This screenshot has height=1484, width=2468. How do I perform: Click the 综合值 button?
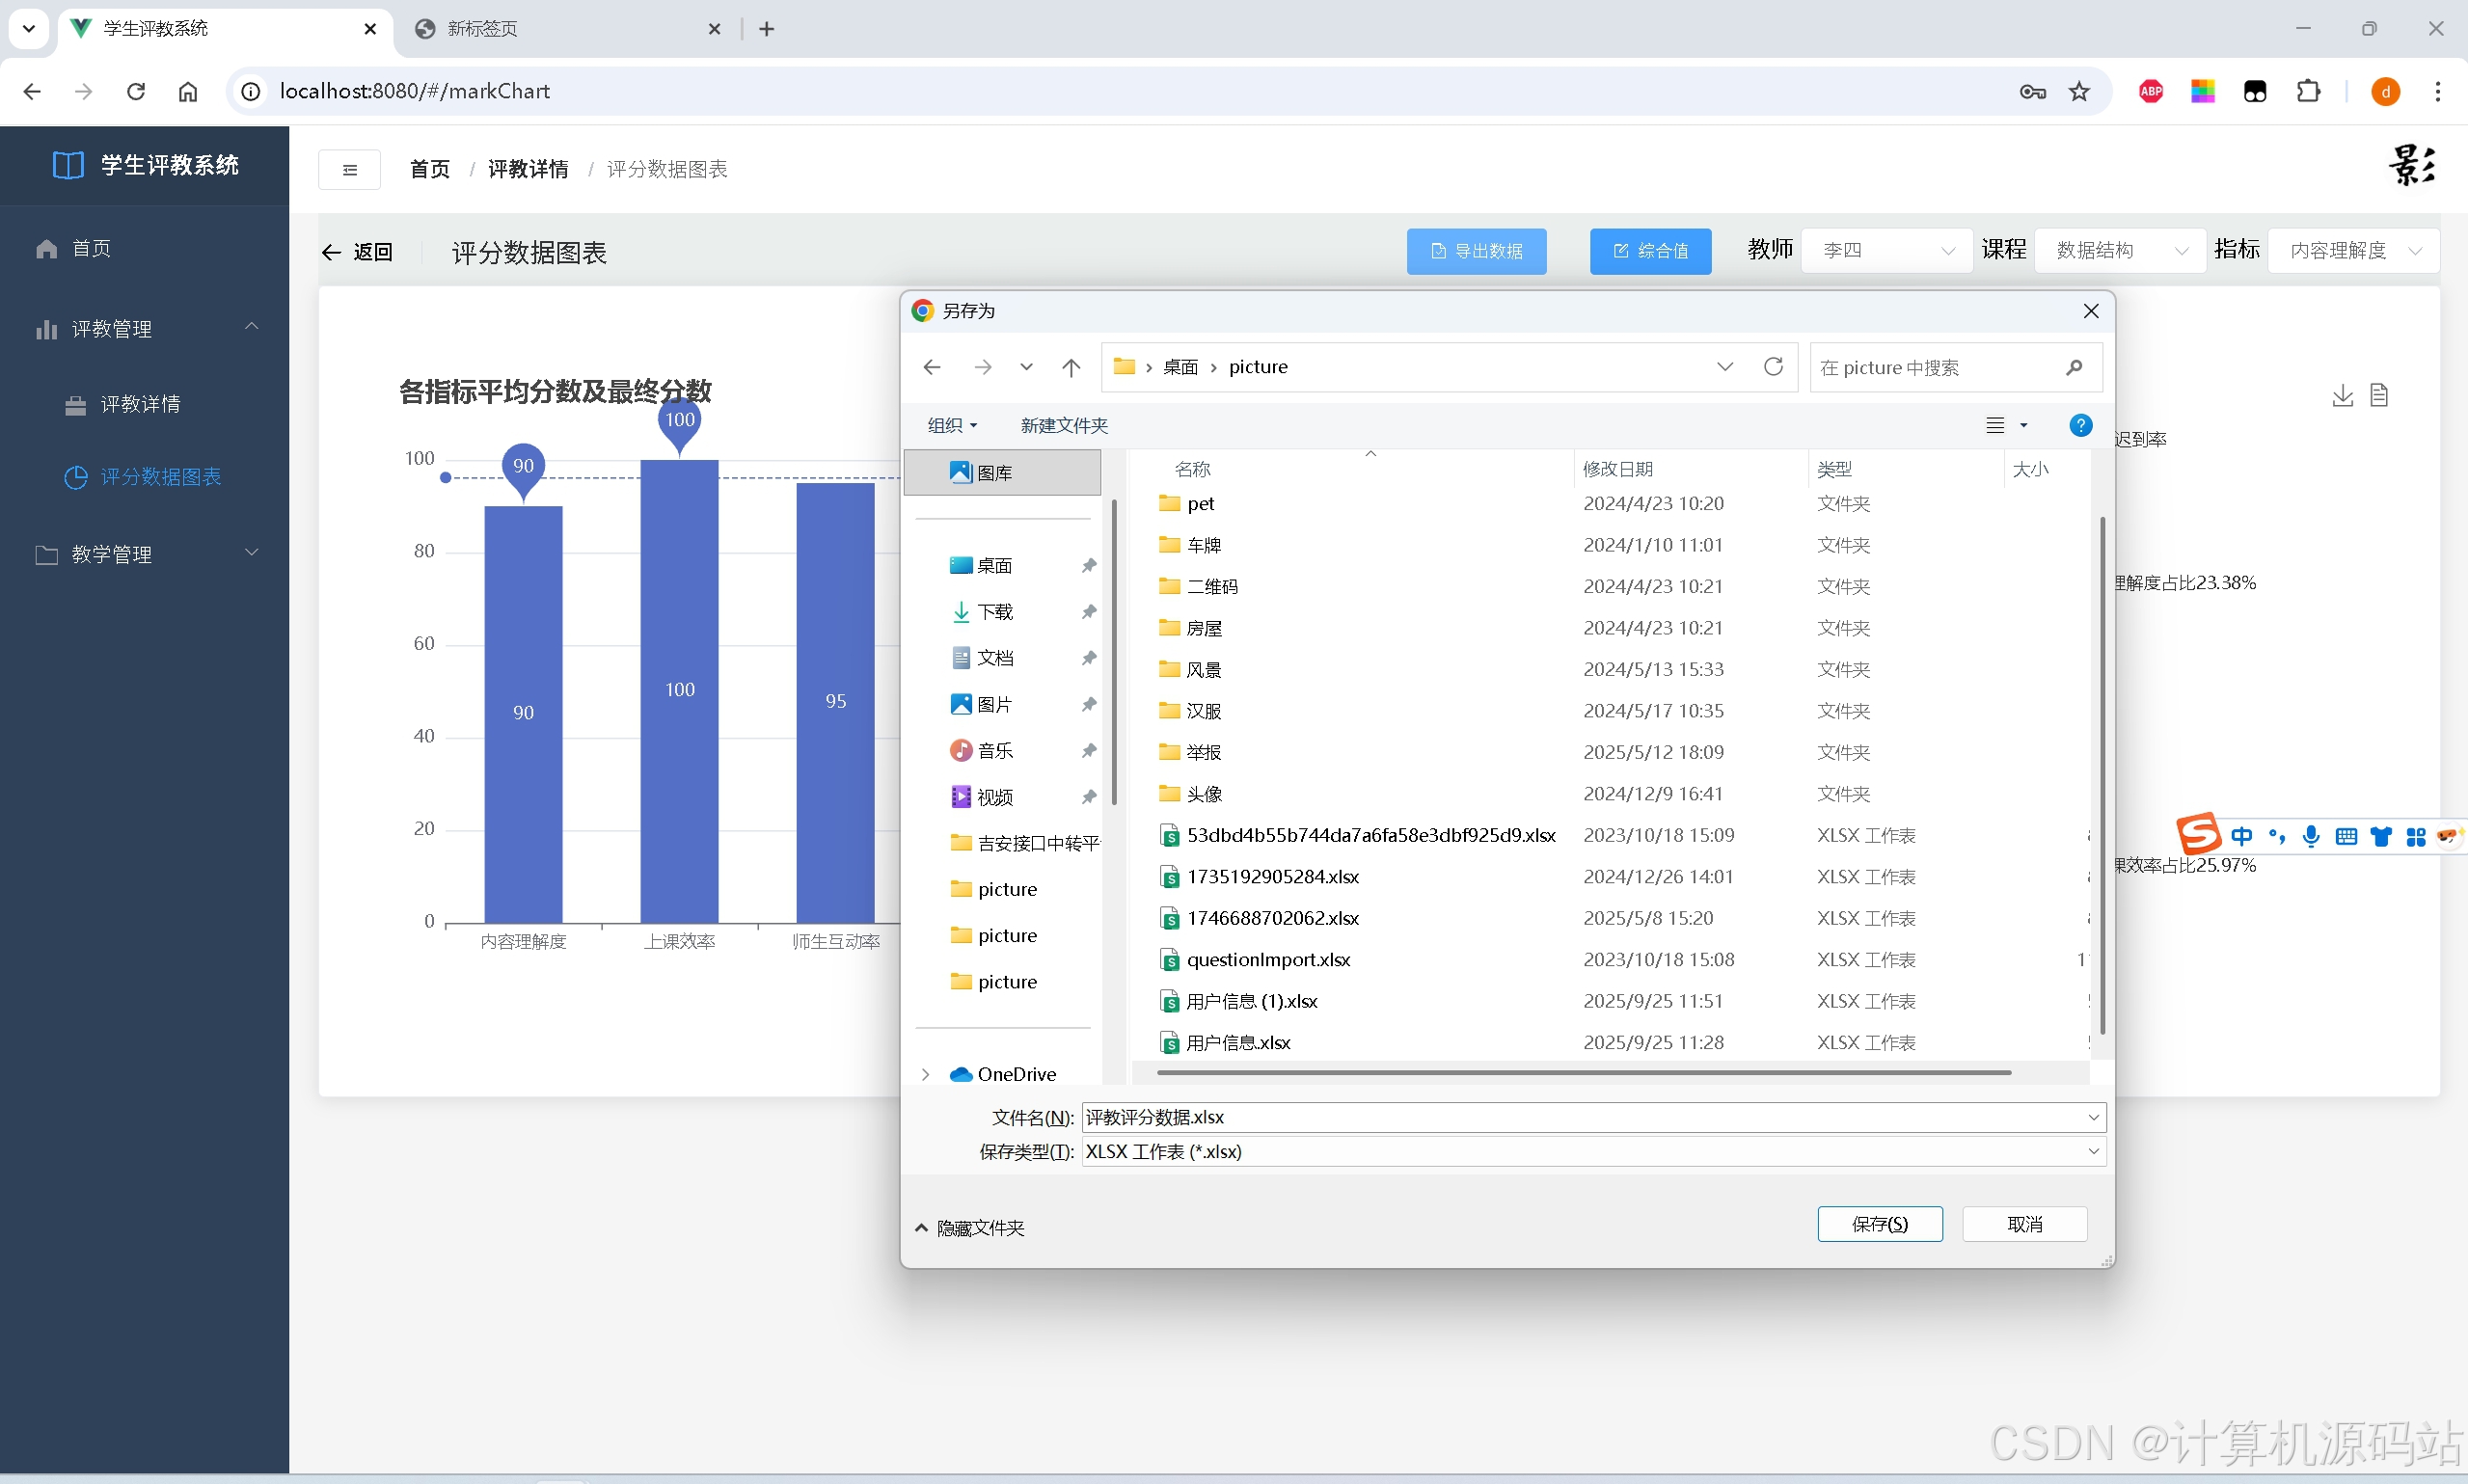coord(1650,251)
